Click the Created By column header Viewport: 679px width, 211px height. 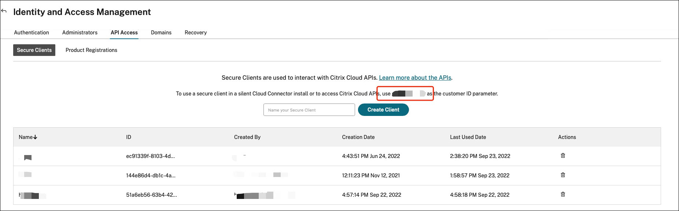click(247, 137)
